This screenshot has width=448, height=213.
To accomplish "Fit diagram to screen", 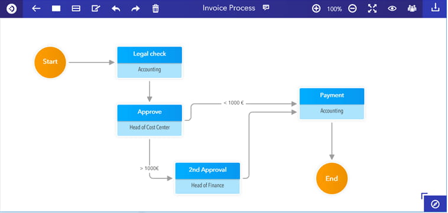I will 372,8.
